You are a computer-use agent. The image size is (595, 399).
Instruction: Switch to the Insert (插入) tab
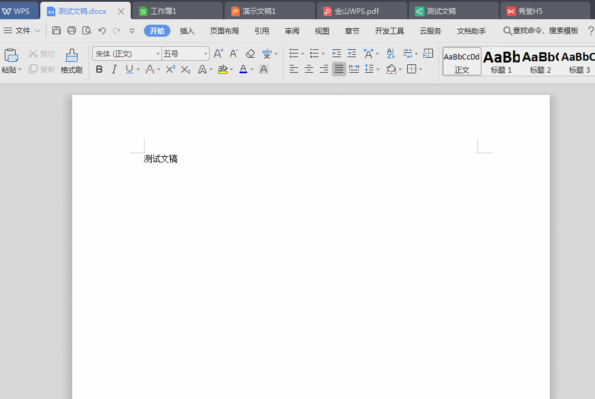click(x=187, y=31)
